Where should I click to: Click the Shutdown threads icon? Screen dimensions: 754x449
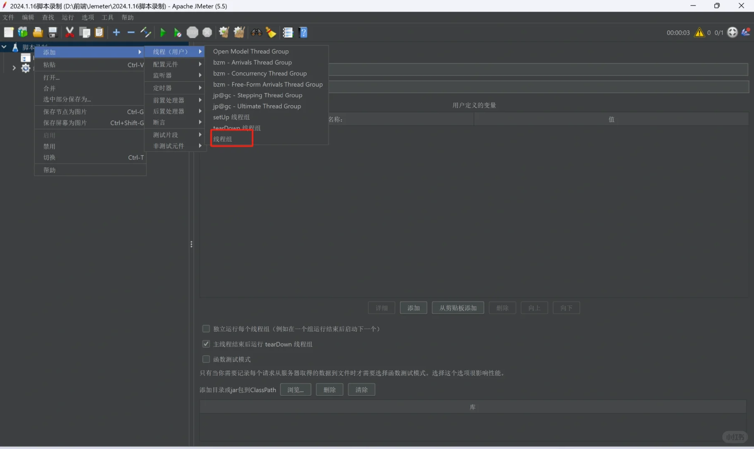point(207,32)
